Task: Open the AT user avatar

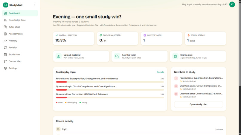Action: [x=232, y=4]
